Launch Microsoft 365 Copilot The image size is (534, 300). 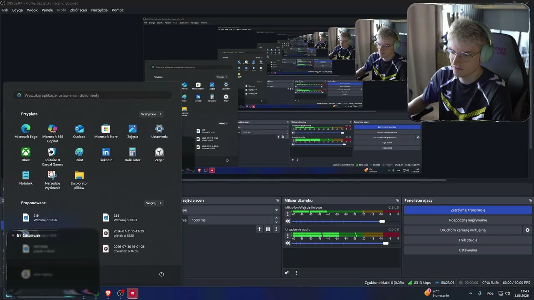tap(53, 133)
